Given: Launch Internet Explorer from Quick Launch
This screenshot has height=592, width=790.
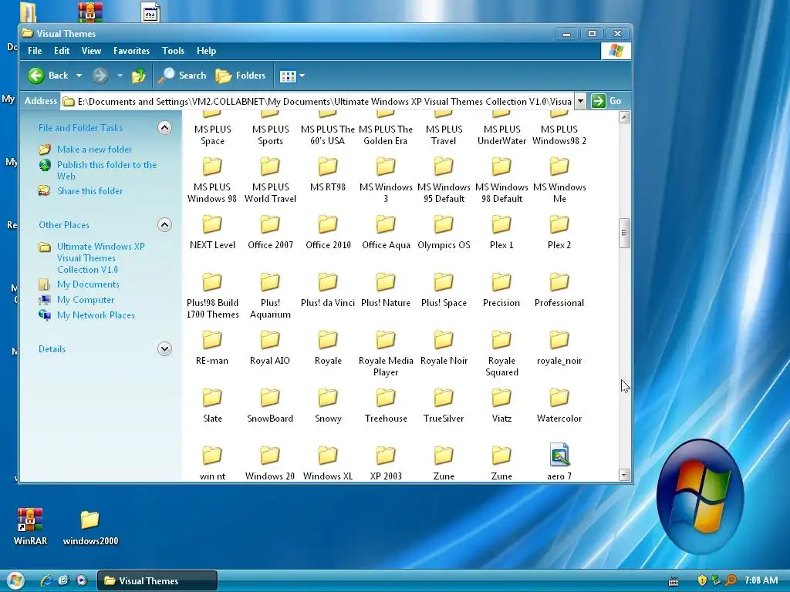Looking at the screenshot, I should coord(46,580).
